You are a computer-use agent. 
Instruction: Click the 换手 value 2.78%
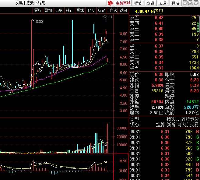pyautogui.click(x=157, y=108)
